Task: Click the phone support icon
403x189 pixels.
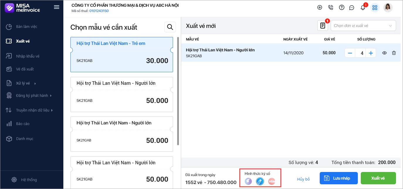Action: point(331,8)
